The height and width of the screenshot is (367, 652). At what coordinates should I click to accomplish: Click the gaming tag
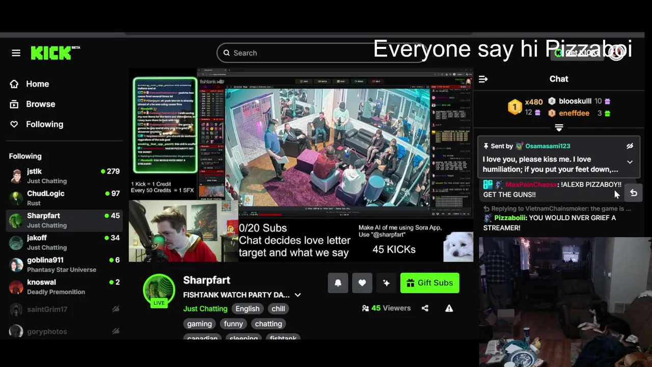[x=199, y=324]
